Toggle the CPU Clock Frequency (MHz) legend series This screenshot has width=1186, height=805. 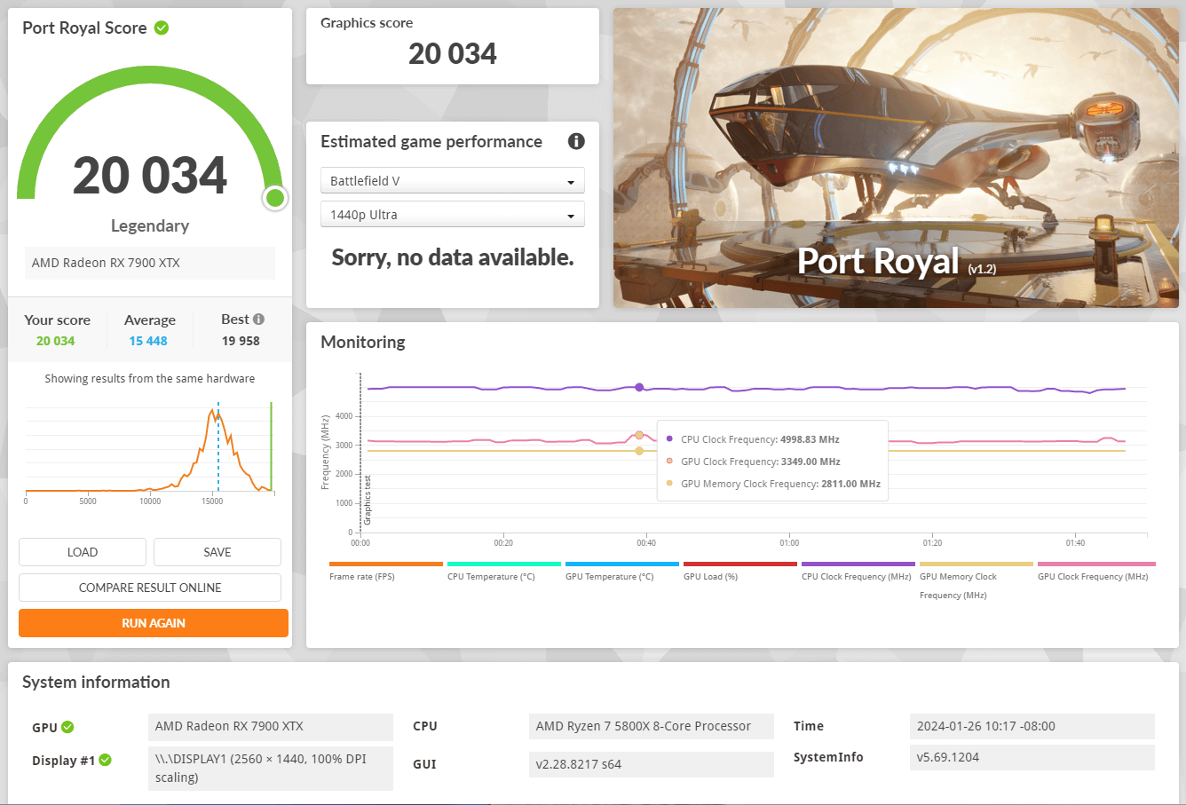(858, 571)
